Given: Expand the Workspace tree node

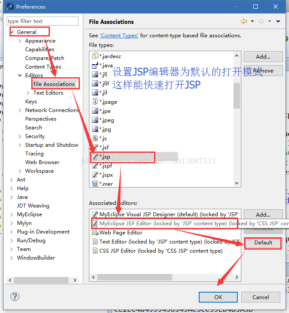Looking at the screenshot, I should (x=20, y=171).
